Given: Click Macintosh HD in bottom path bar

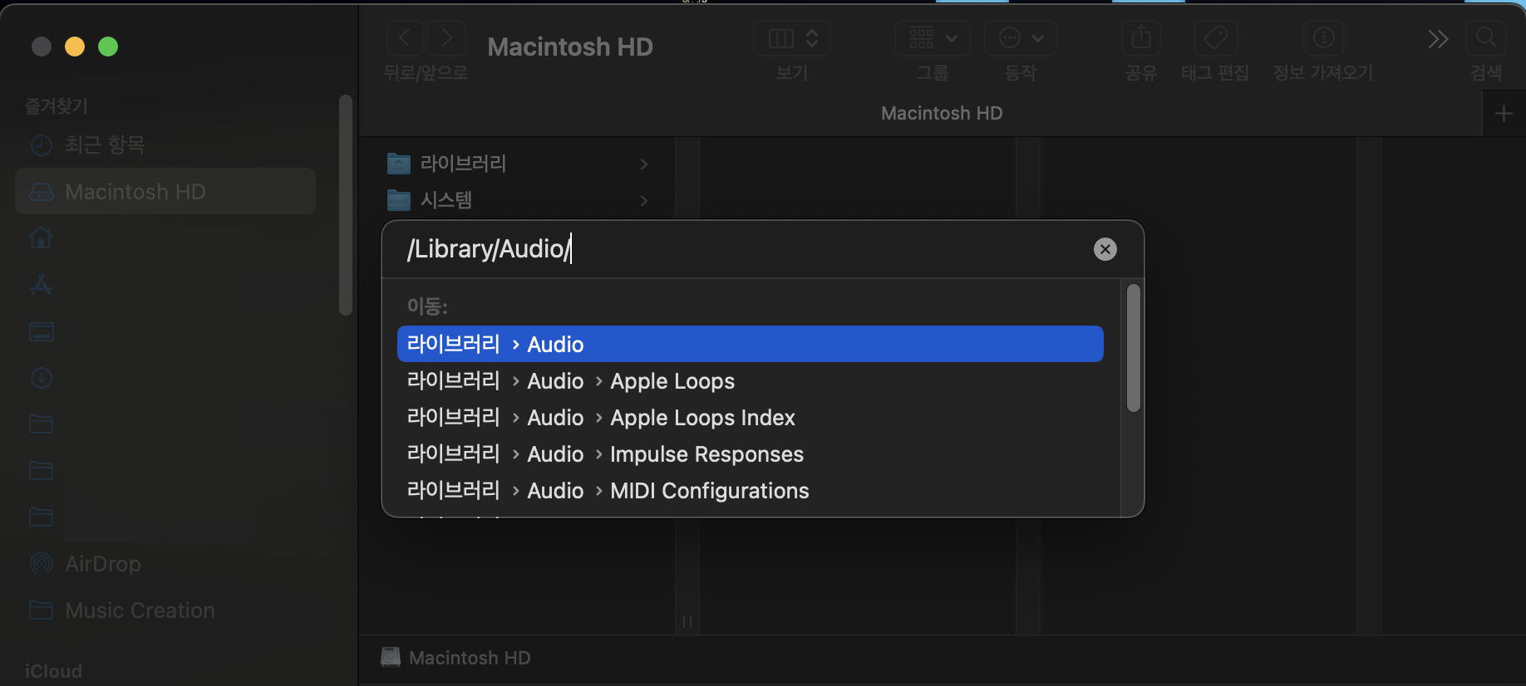Looking at the screenshot, I should tap(455, 658).
